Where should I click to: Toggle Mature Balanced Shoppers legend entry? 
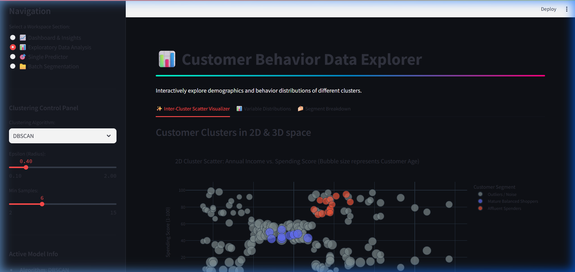point(508,201)
